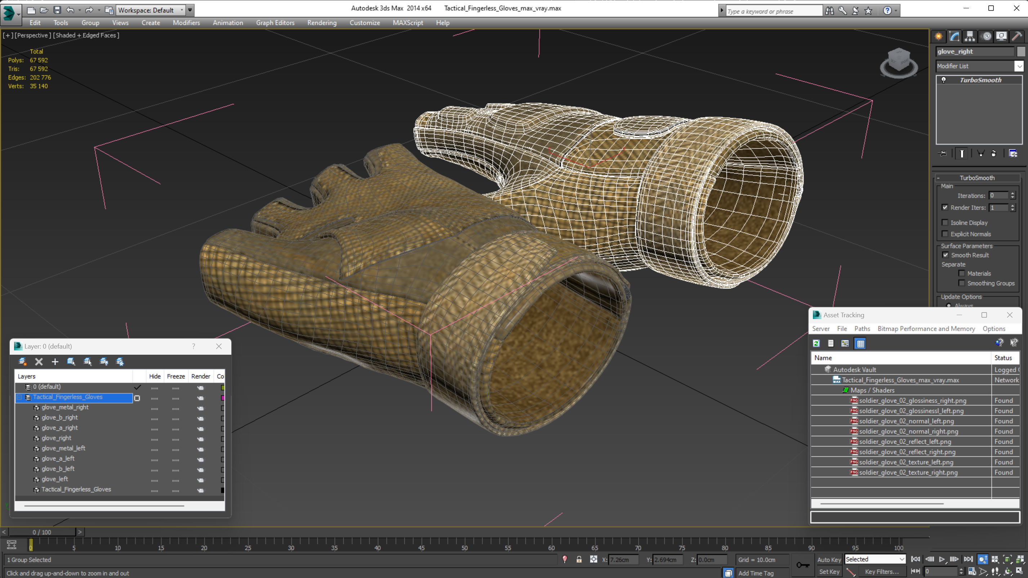Screen dimensions: 1028x578
Task: Collapse the TurboSmooth rollout header
Action: click(977, 178)
